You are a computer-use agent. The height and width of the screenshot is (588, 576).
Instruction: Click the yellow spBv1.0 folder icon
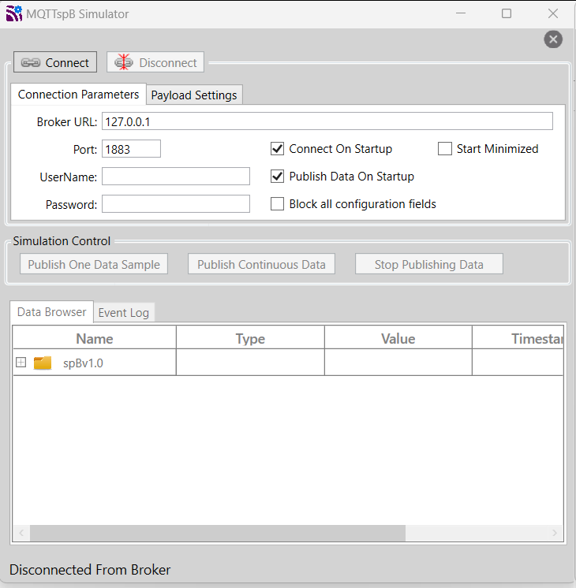click(x=43, y=363)
